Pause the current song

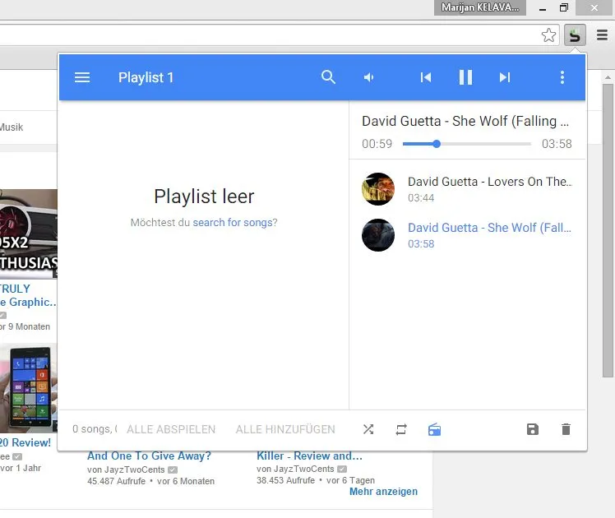pyautogui.click(x=465, y=77)
